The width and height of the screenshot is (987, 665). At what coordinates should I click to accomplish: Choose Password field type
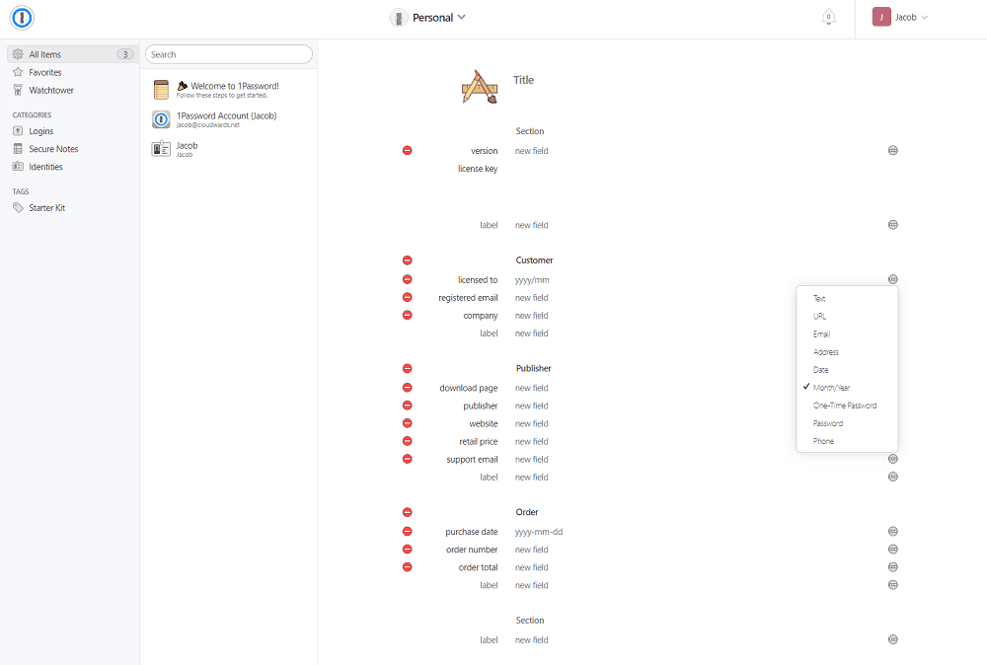pos(847,423)
